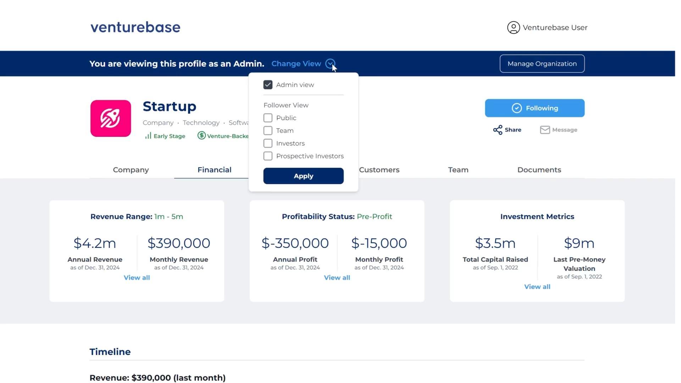Uncheck the Admin view checkbox
The width and height of the screenshot is (681, 383).
tap(268, 85)
